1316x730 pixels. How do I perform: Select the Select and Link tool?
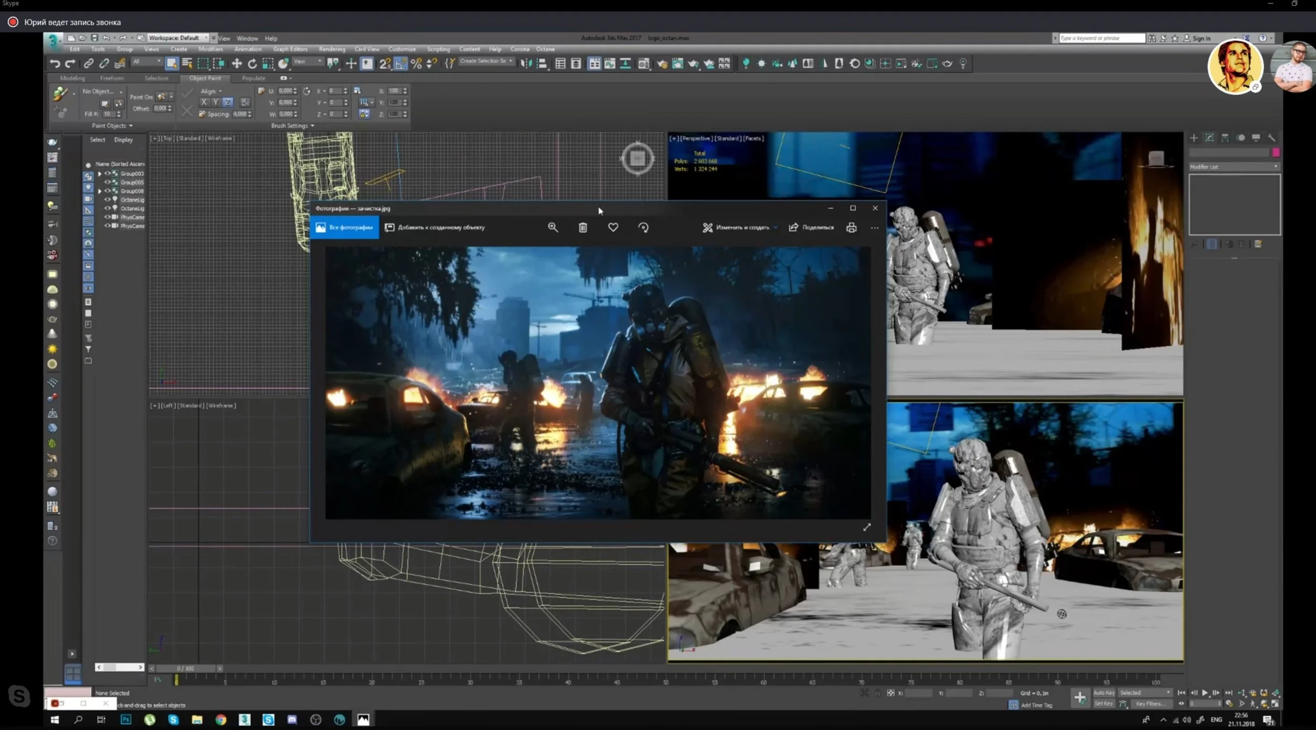[88, 64]
